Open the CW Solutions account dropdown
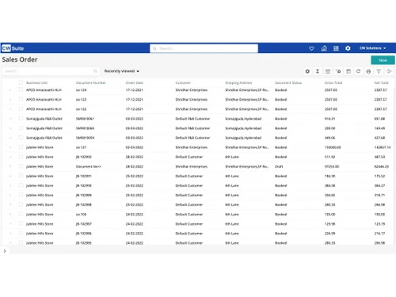 click(372, 48)
